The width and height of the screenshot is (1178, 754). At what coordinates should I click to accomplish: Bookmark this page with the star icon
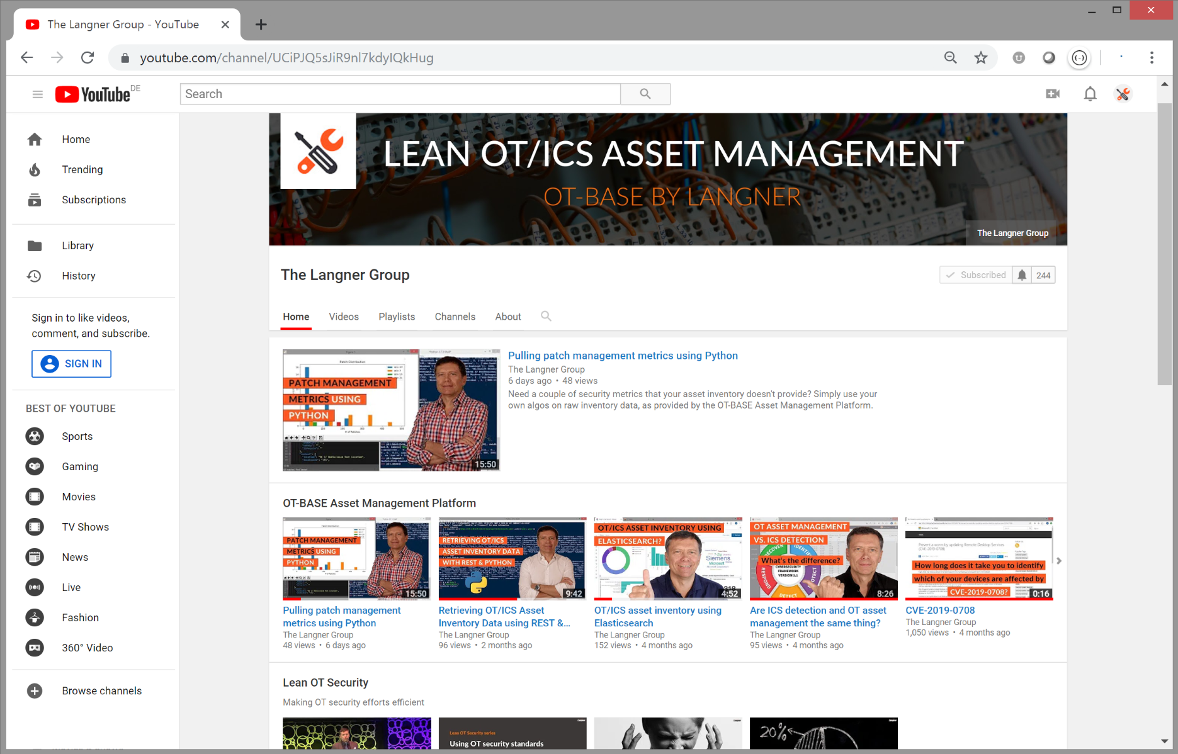(x=981, y=58)
